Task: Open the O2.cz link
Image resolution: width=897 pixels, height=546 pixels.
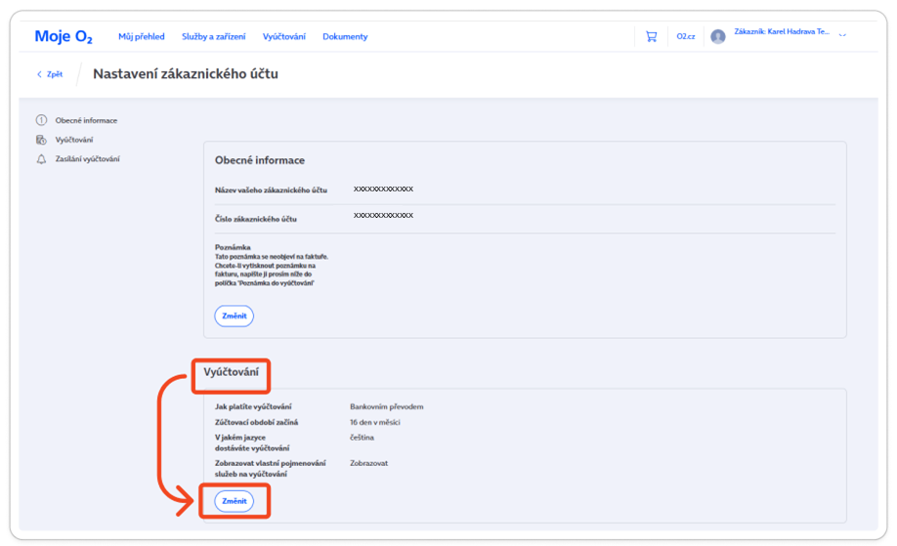Action: click(x=686, y=37)
